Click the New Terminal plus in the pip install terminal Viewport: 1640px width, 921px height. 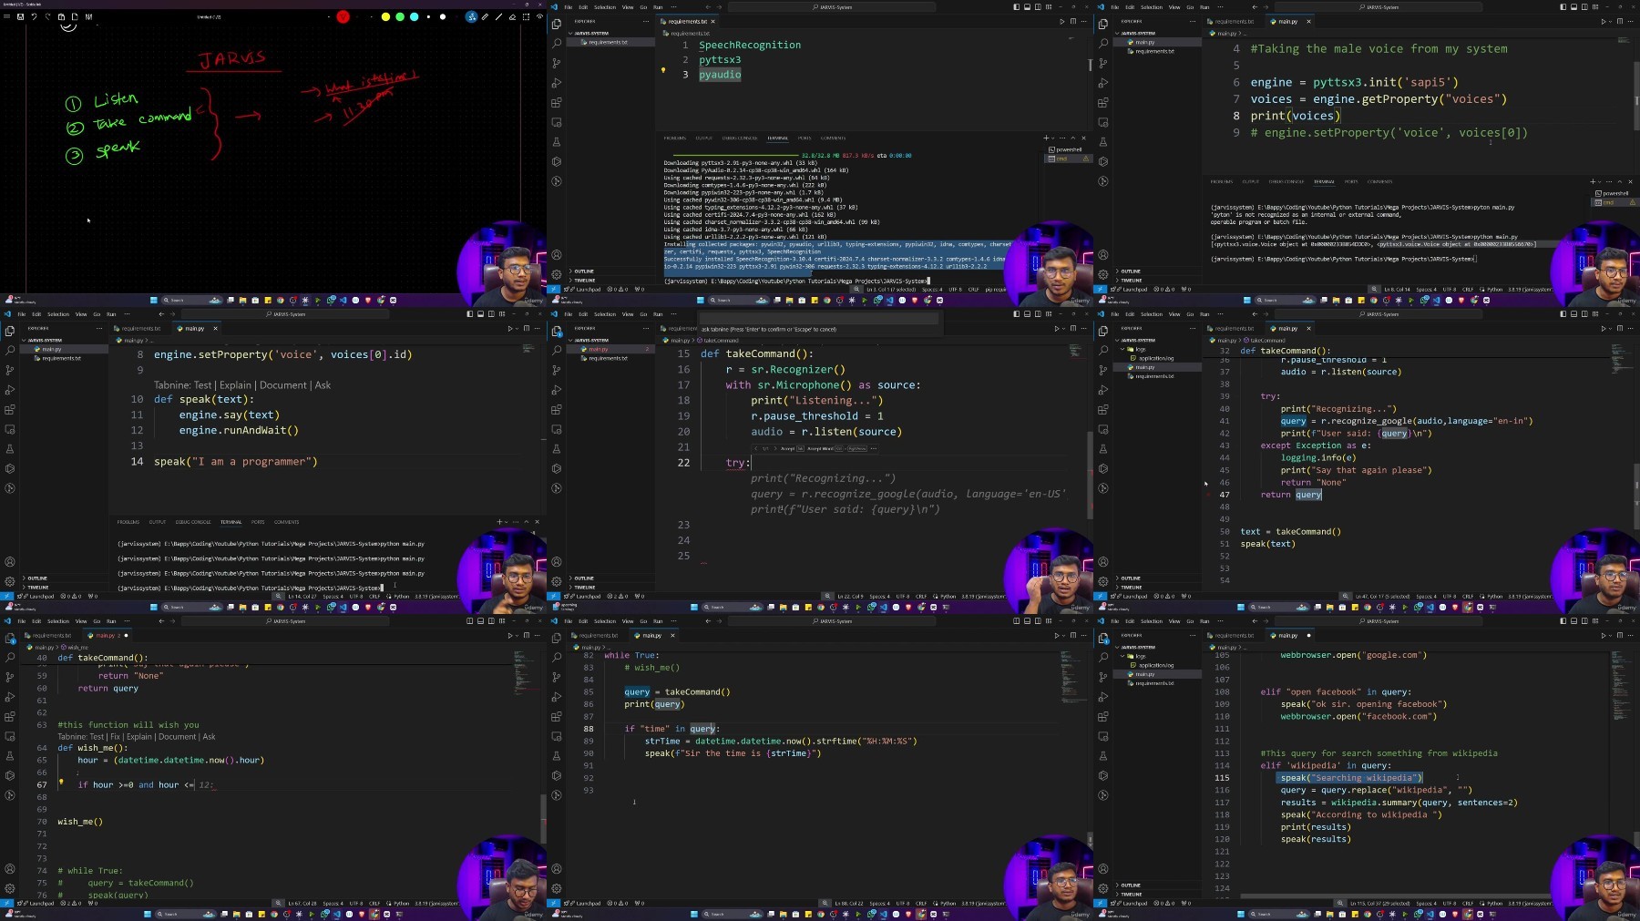(x=1046, y=138)
